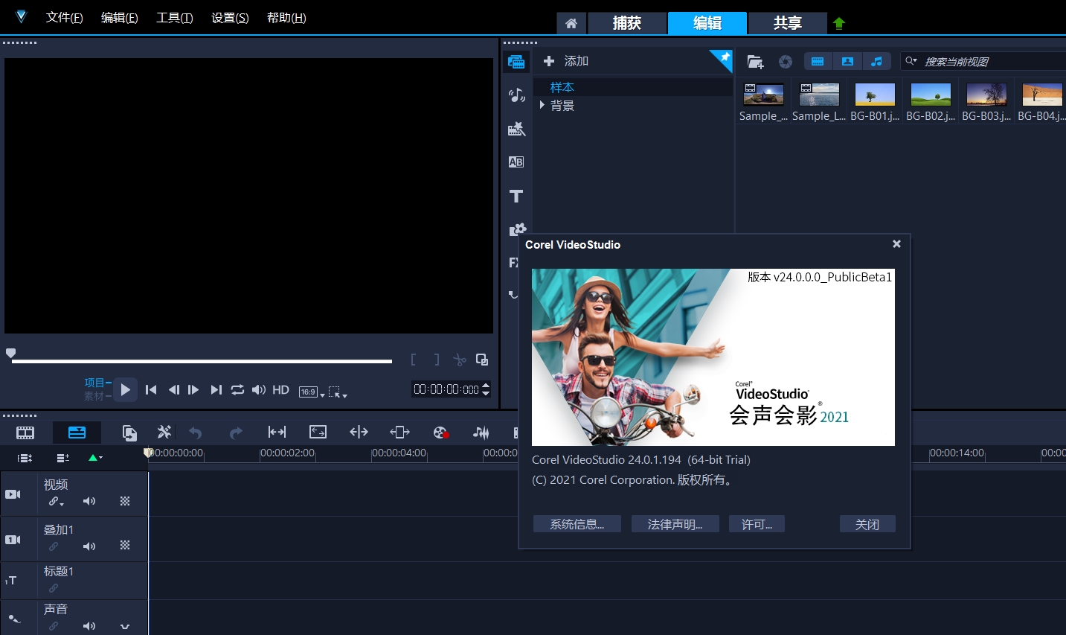Click the 许可... button

[757, 524]
